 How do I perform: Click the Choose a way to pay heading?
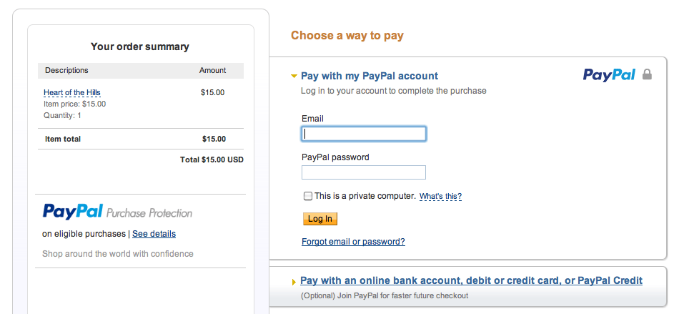(x=347, y=36)
